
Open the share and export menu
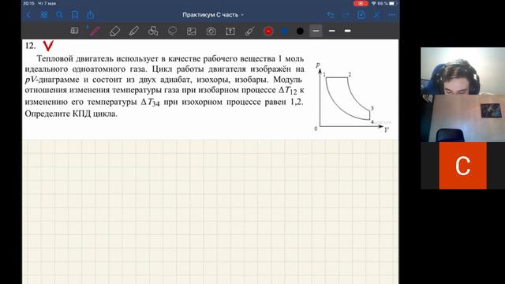(91, 14)
